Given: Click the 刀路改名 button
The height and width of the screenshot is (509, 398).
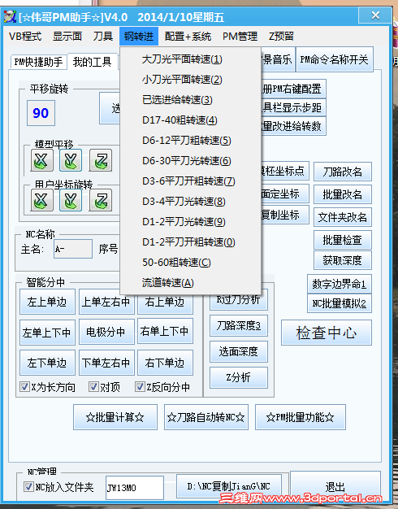Looking at the screenshot, I should coord(343,172).
